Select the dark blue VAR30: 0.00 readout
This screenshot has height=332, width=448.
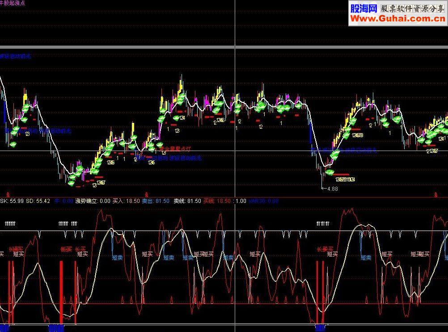[263, 201]
